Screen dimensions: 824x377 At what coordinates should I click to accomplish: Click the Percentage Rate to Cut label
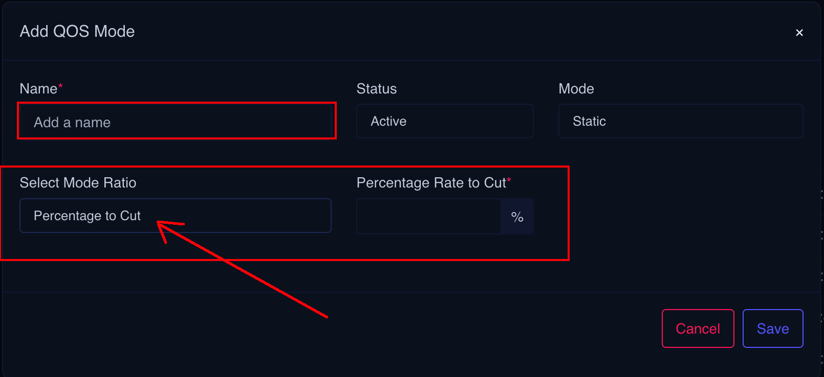point(431,183)
